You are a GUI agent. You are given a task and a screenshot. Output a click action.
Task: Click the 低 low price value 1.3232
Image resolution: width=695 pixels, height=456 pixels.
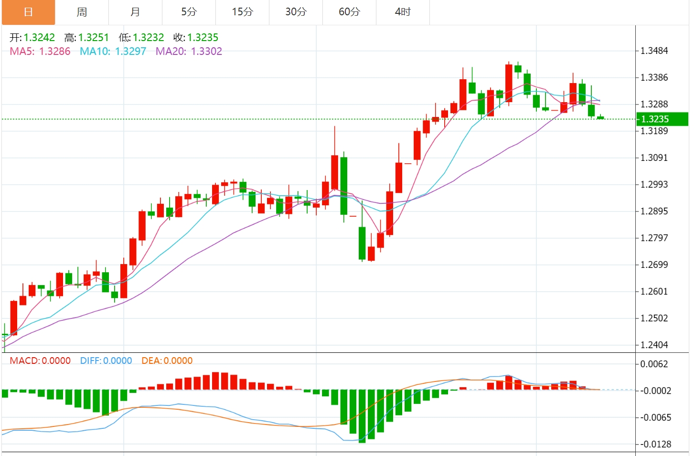tap(148, 38)
